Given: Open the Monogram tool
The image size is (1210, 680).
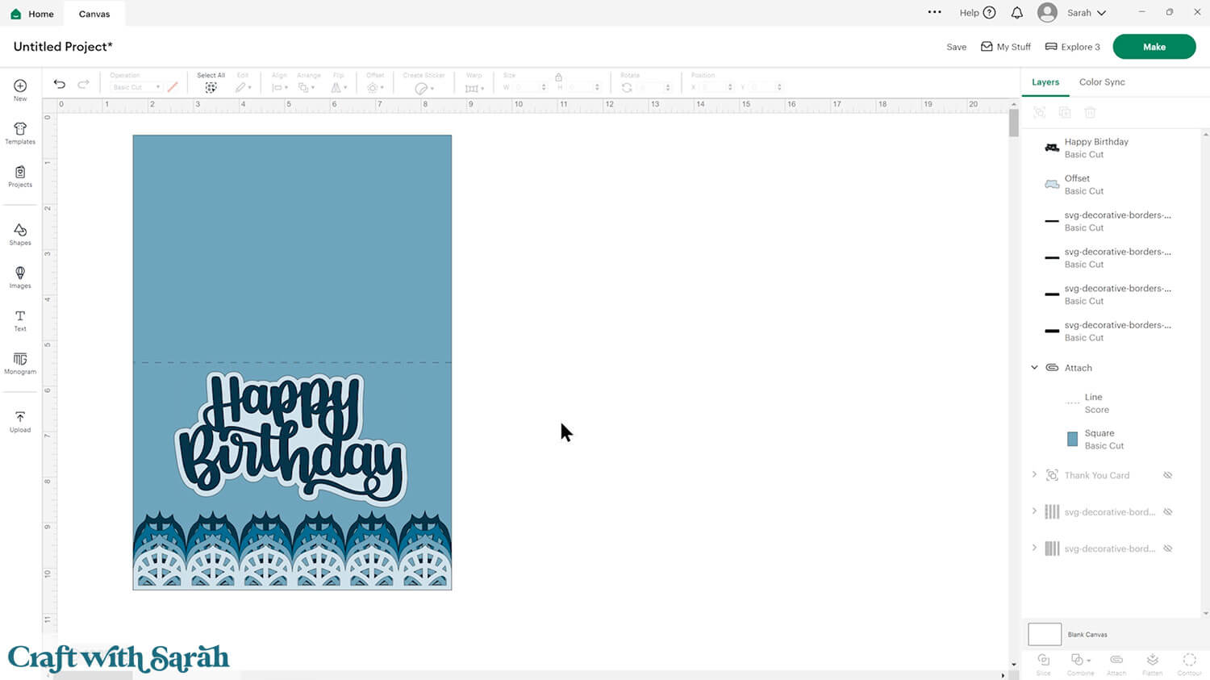Looking at the screenshot, I should pos(20,363).
